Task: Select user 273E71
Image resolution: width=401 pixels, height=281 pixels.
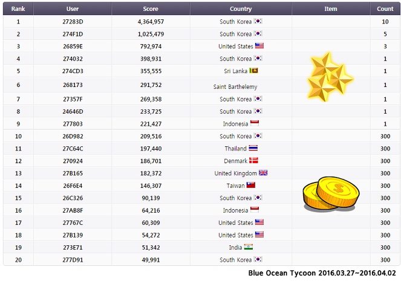Action: click(x=73, y=247)
